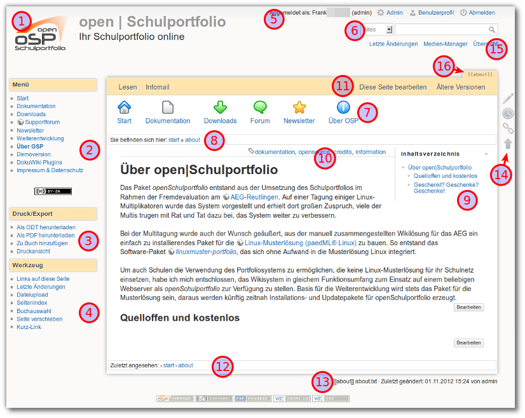
Task: Click the 'Als PDF herunterladen' link
Action: point(46,235)
